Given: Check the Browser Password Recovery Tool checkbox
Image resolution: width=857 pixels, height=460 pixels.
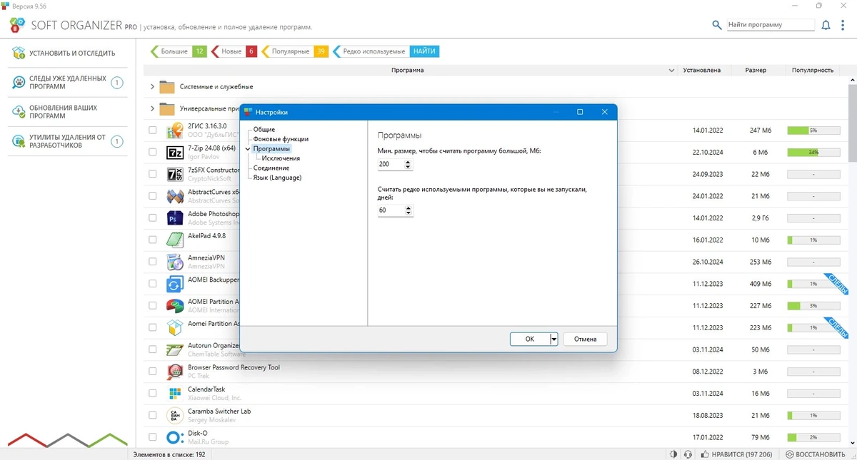Looking at the screenshot, I should point(153,371).
